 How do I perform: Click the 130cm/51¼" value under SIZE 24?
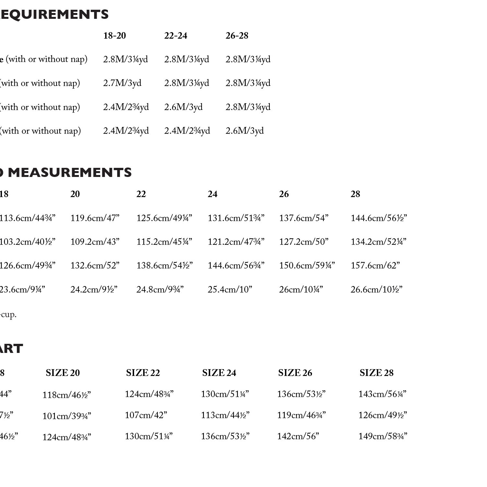pyautogui.click(x=225, y=394)
